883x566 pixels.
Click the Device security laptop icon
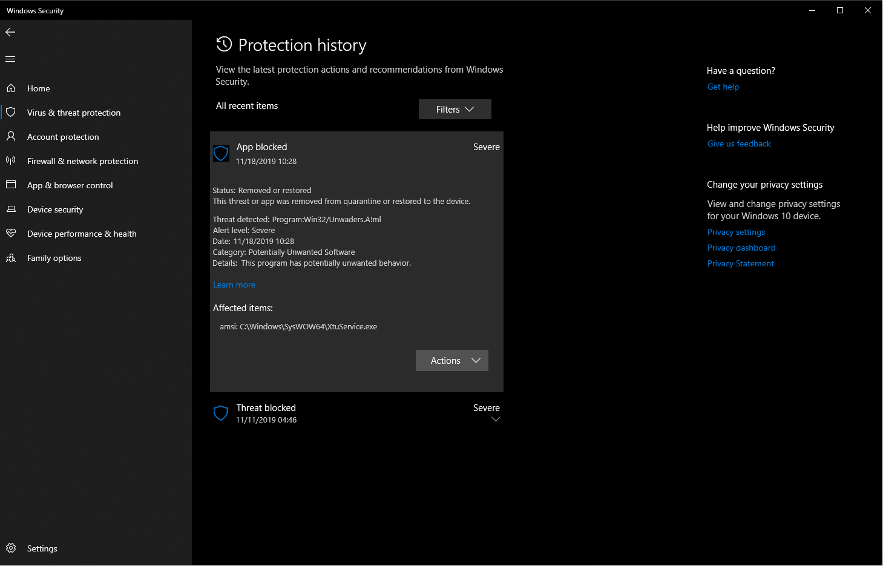(x=11, y=209)
